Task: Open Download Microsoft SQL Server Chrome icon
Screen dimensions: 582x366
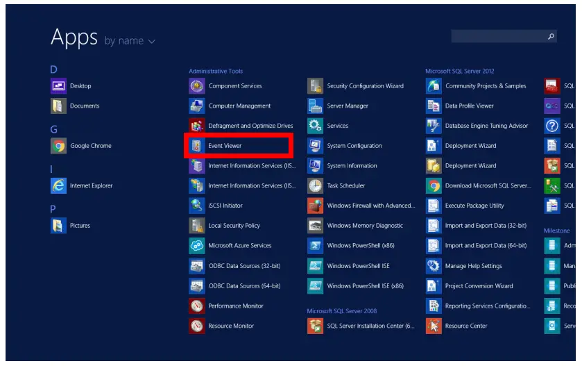Action: click(434, 185)
